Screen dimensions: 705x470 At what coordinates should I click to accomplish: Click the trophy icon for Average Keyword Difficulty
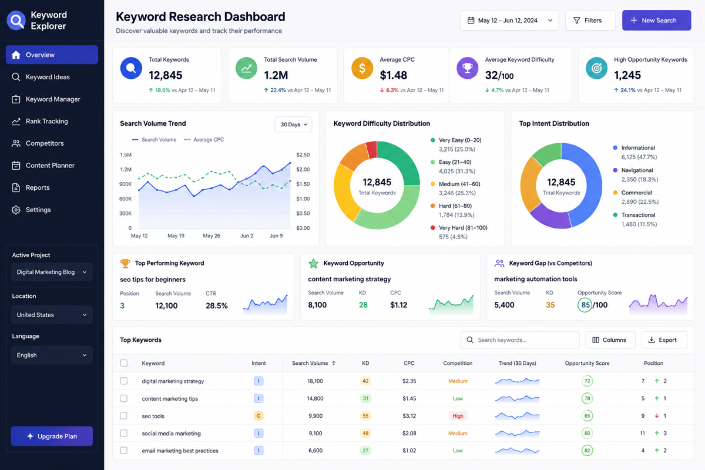click(x=468, y=68)
